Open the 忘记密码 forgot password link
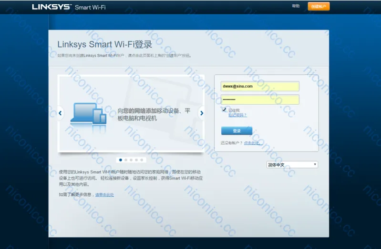The height and width of the screenshot is (249, 381). (x=237, y=115)
